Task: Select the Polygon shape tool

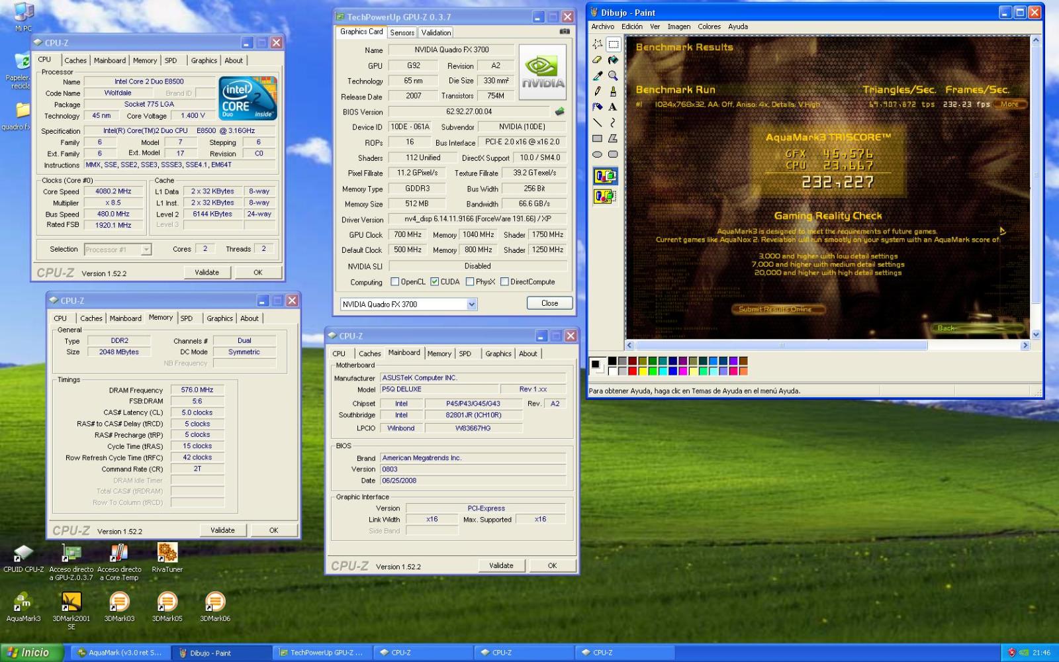Action: tap(614, 138)
